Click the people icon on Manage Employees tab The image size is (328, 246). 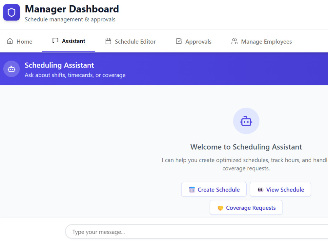pyautogui.click(x=234, y=41)
